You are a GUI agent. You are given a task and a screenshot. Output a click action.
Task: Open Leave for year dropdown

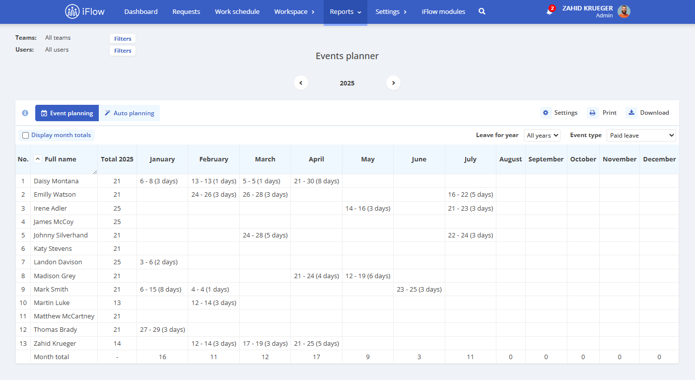[x=542, y=135]
